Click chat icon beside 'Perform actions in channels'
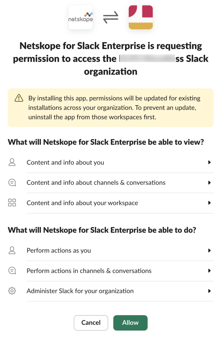Screen dimensions: 224x337 click(x=12, y=271)
